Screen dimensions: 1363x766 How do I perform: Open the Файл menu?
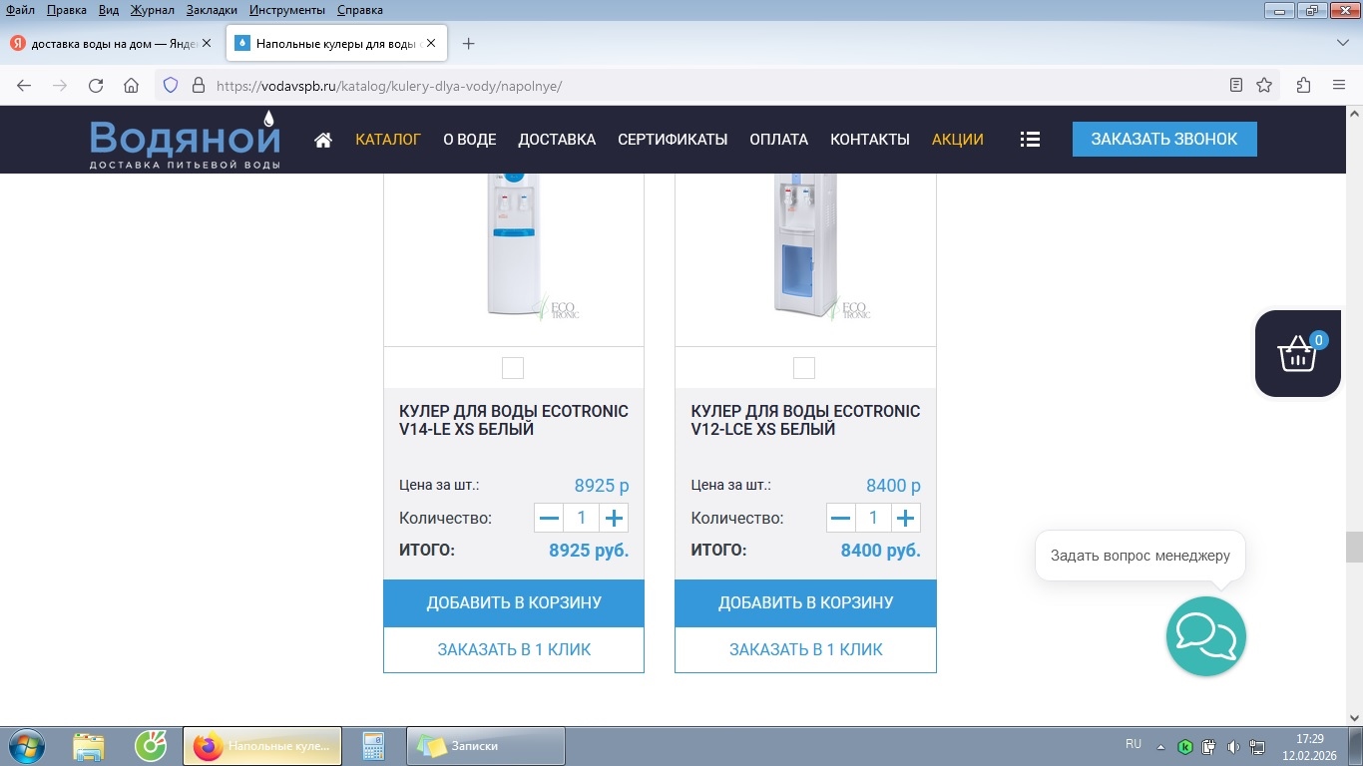(20, 10)
